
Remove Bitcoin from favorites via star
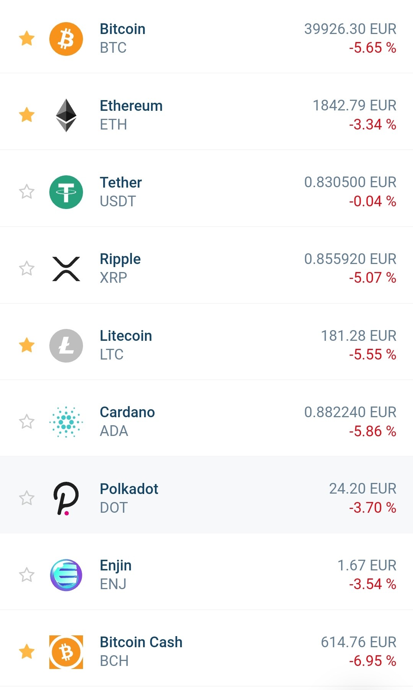click(x=27, y=38)
